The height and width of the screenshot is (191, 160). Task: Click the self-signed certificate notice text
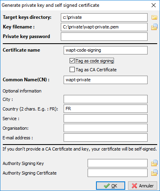click(80, 149)
